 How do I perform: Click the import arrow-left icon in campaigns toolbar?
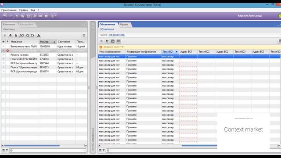[27, 36]
